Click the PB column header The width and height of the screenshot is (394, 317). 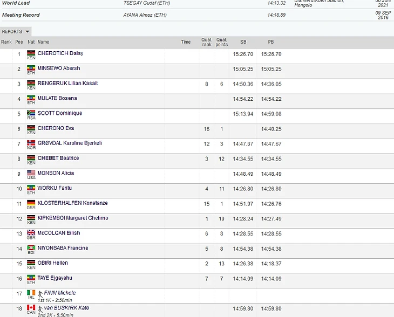(271, 42)
